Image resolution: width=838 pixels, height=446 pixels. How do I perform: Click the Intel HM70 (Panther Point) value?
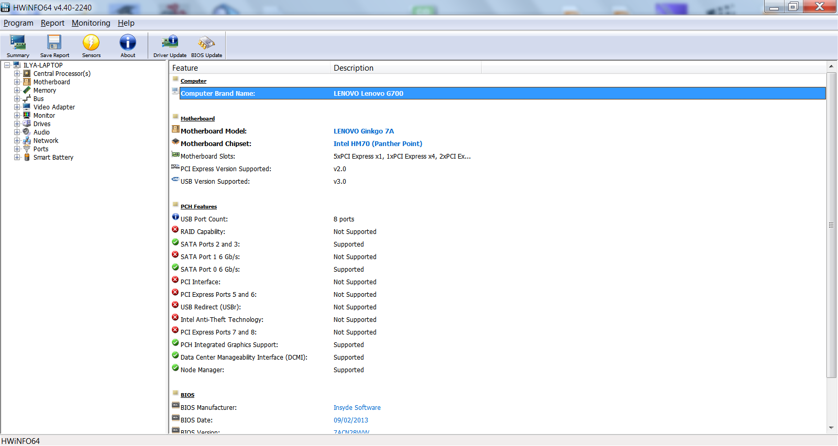pyautogui.click(x=378, y=144)
